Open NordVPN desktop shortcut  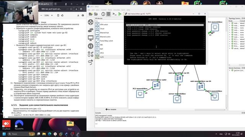pos(19,125)
